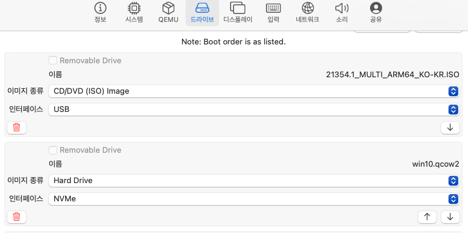Go to the 입력 tab
This screenshot has height=233, width=468.
point(273,13)
